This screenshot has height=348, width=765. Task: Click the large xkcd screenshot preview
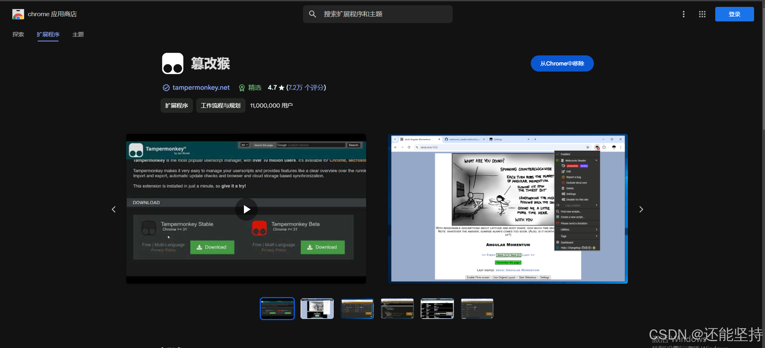click(508, 209)
